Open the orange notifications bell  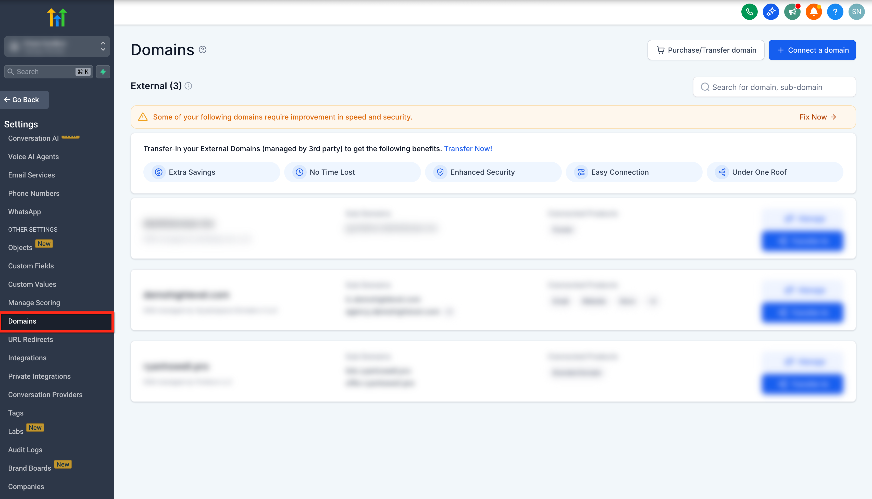click(814, 12)
